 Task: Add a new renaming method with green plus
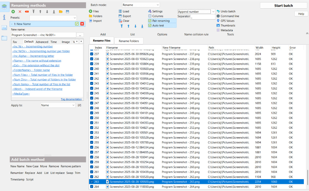(x=13, y=12)
